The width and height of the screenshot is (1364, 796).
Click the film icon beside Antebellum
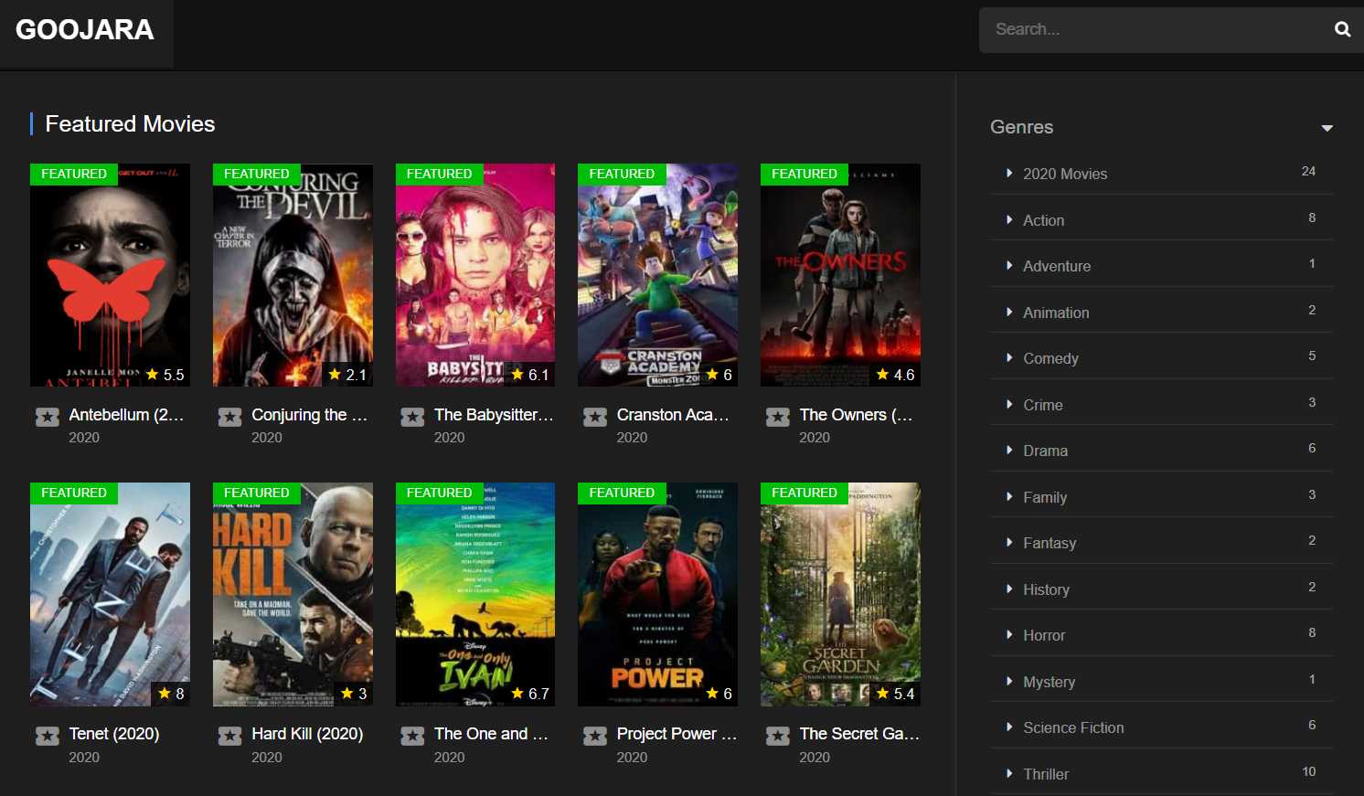(48, 417)
